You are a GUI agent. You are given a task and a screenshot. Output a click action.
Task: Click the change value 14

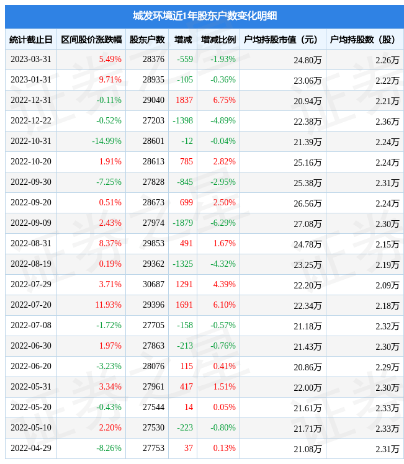pos(189,407)
